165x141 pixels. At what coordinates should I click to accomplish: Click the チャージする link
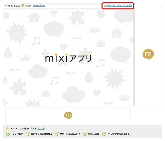(x=39, y=5)
